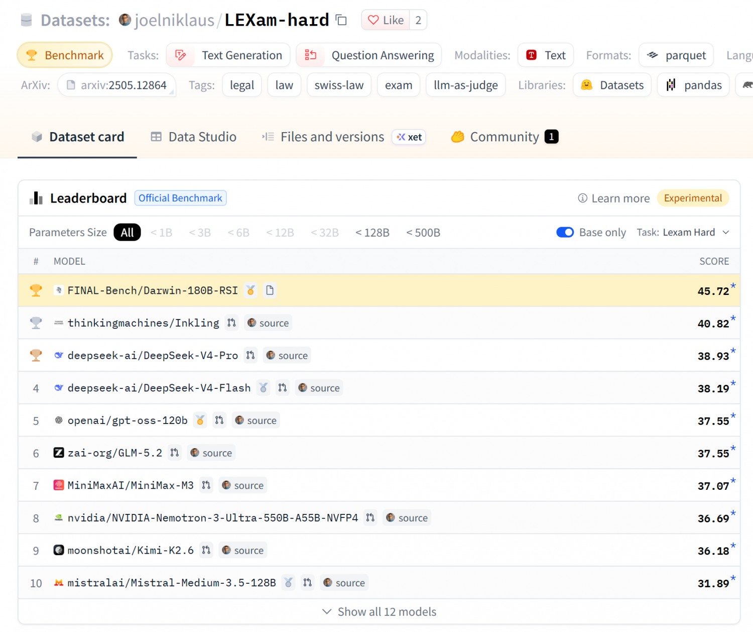Filter models by < 500B parameters
This screenshot has height=632, width=753.
pyautogui.click(x=423, y=233)
